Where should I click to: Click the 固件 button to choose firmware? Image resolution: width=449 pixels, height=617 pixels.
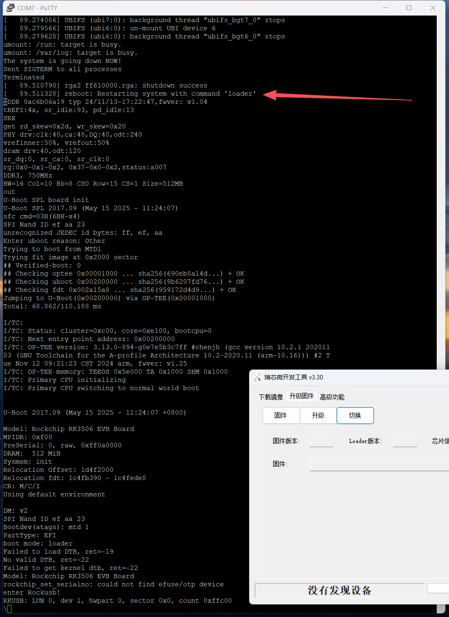click(x=281, y=415)
